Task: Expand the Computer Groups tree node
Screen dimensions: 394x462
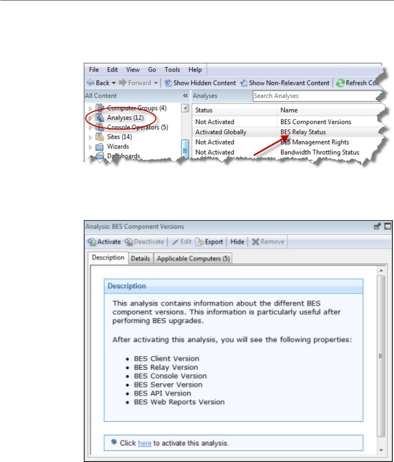Action: pyautogui.click(x=90, y=109)
